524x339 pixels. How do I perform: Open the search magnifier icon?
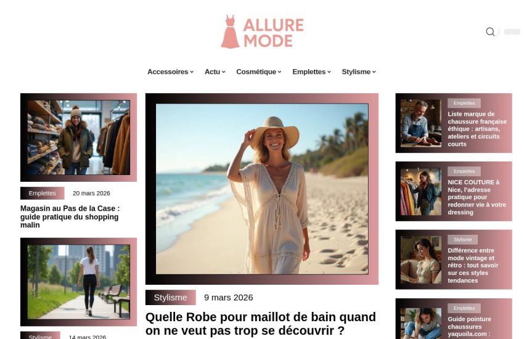[x=490, y=31]
